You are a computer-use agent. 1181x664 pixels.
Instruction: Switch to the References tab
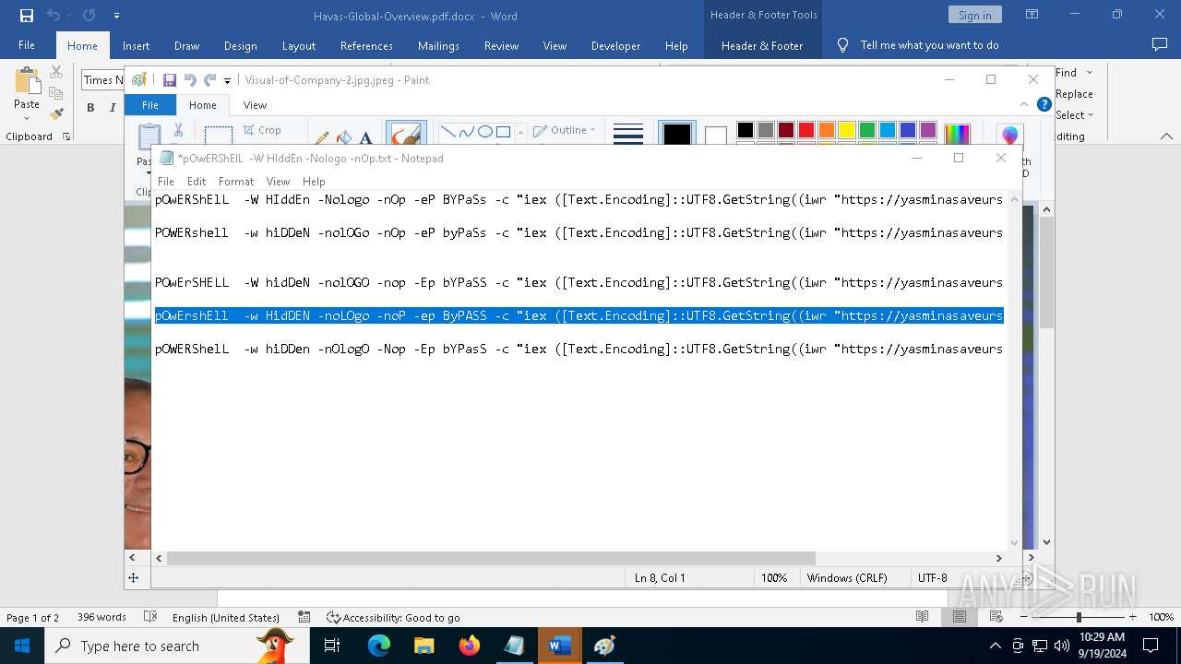point(366,45)
